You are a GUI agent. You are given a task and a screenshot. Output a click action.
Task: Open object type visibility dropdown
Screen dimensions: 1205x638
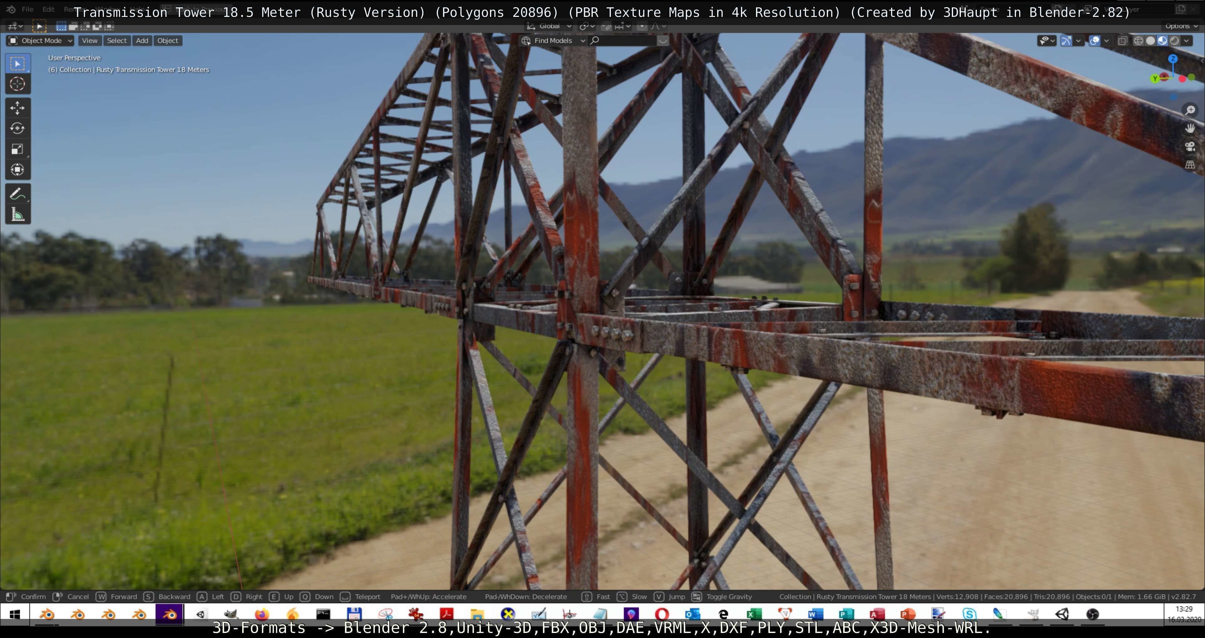(1046, 41)
